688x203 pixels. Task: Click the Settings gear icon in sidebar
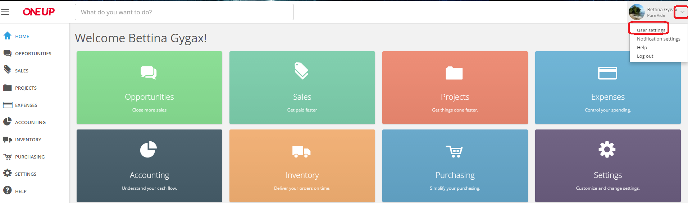click(7, 173)
